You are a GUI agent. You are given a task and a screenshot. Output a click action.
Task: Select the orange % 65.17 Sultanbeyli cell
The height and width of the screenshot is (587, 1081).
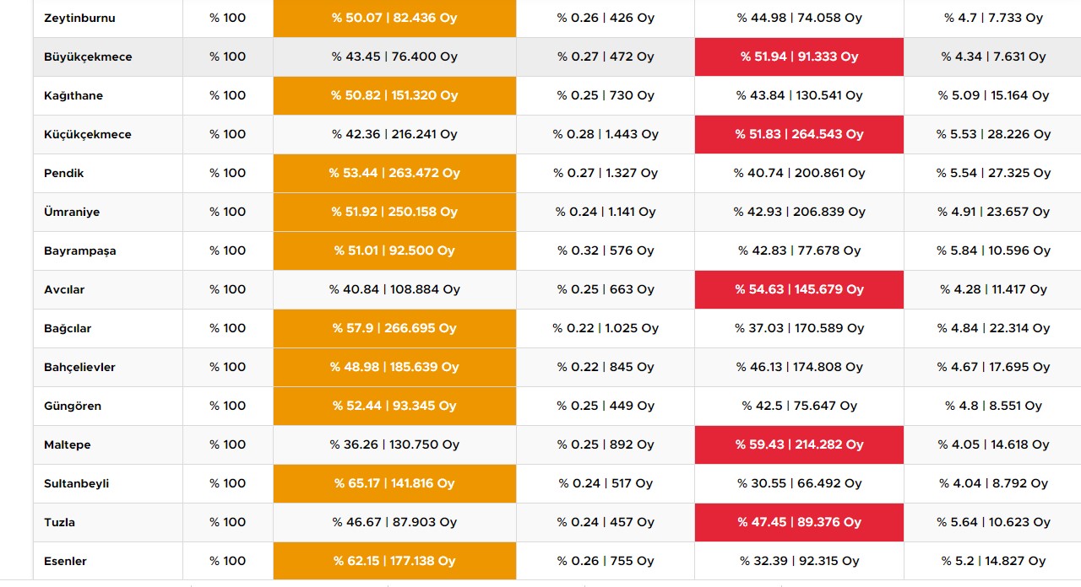[x=394, y=483]
